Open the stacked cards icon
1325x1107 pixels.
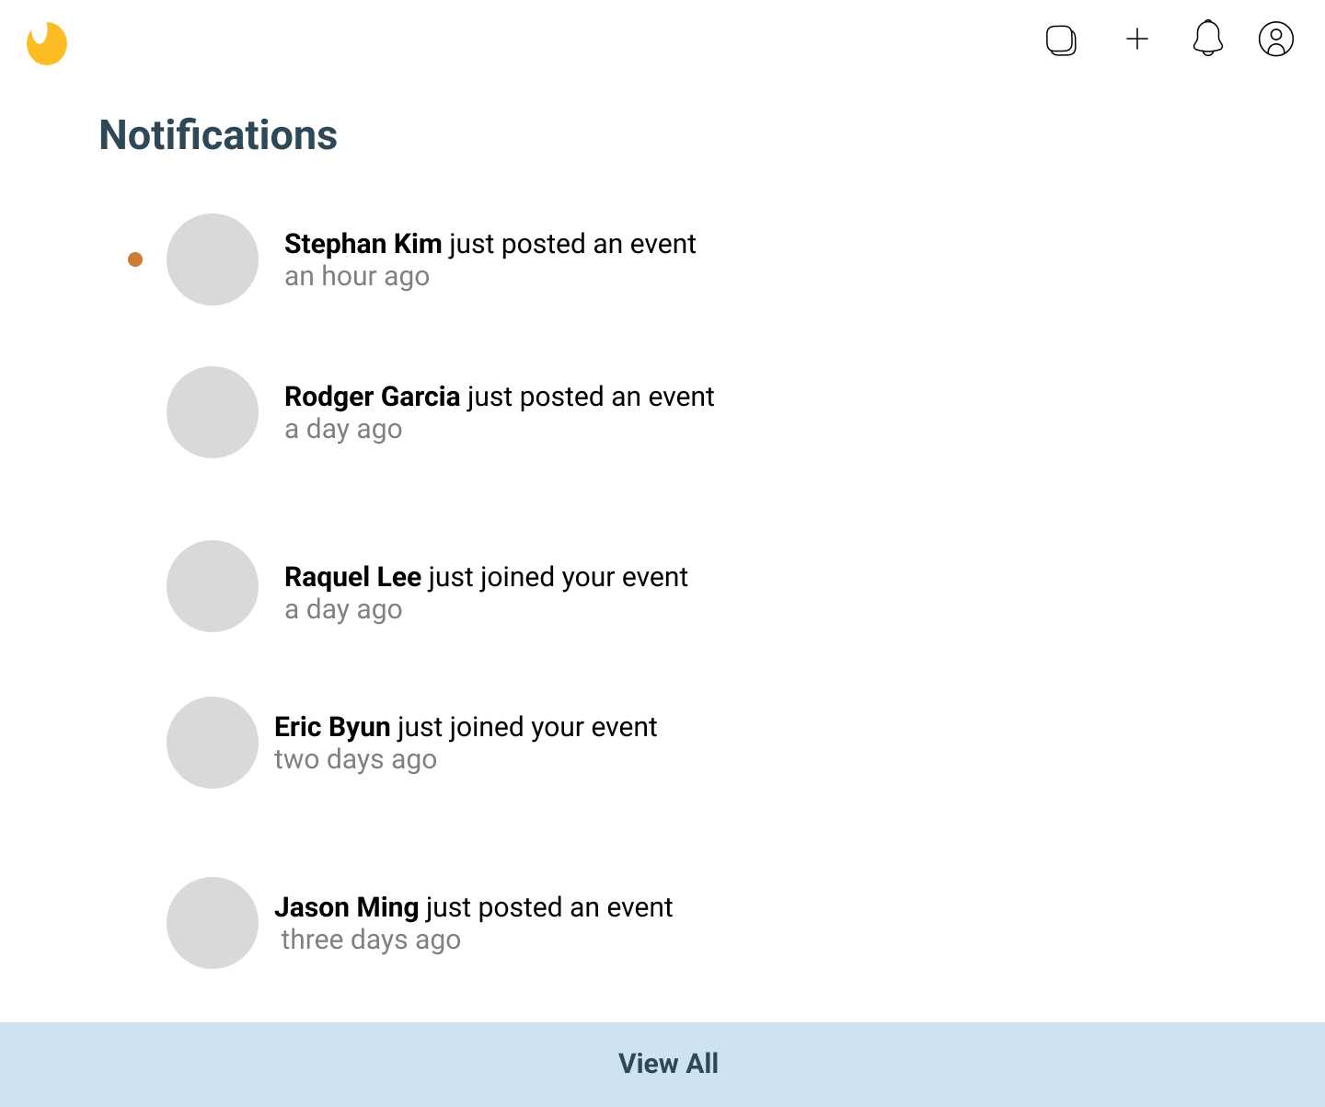(x=1061, y=40)
